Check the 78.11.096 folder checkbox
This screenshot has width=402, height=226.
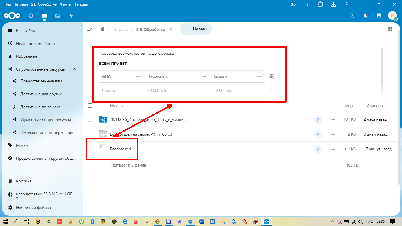tap(90, 119)
